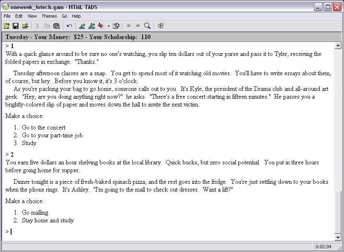Open the Help menu
This screenshot has height=252, width=344.
(76, 16)
